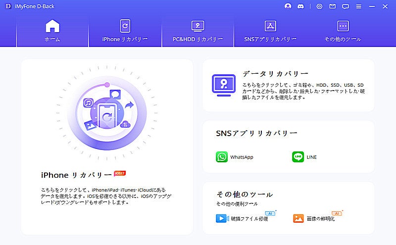Open the Discord community icon
This screenshot has width=396, height=245.
point(300,6)
